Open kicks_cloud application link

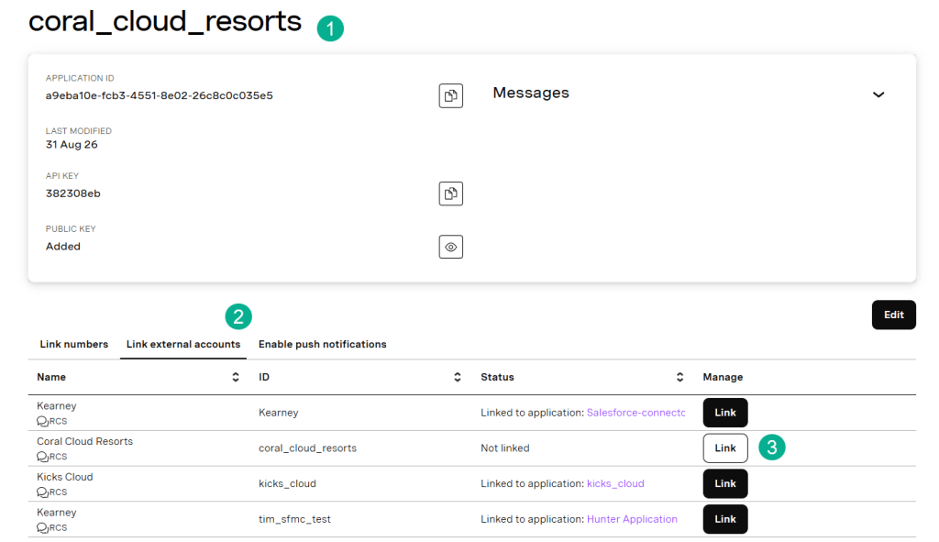coord(615,484)
